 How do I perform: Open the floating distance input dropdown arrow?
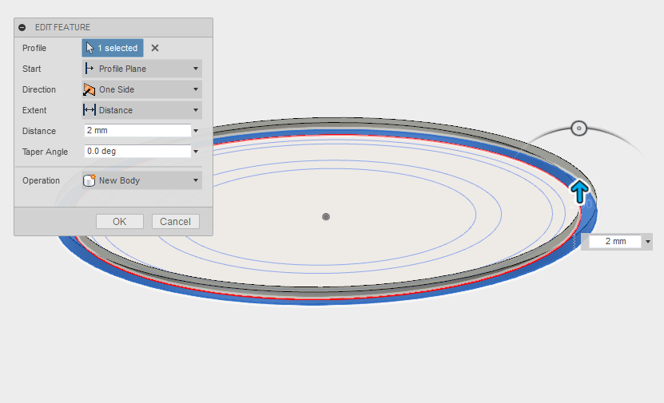click(647, 242)
